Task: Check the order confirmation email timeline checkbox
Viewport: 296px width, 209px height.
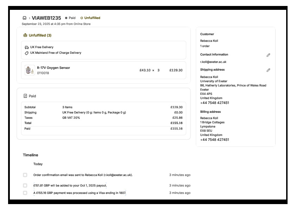Action: [x=25, y=175]
